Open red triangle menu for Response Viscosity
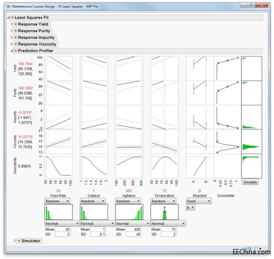 (x=16, y=44)
